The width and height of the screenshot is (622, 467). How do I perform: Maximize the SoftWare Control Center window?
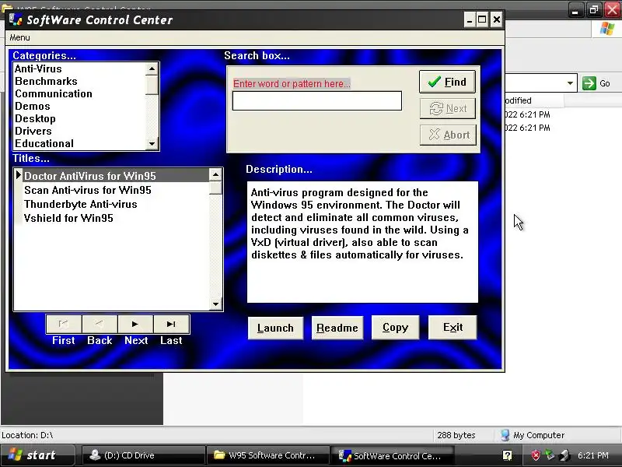tap(482, 19)
